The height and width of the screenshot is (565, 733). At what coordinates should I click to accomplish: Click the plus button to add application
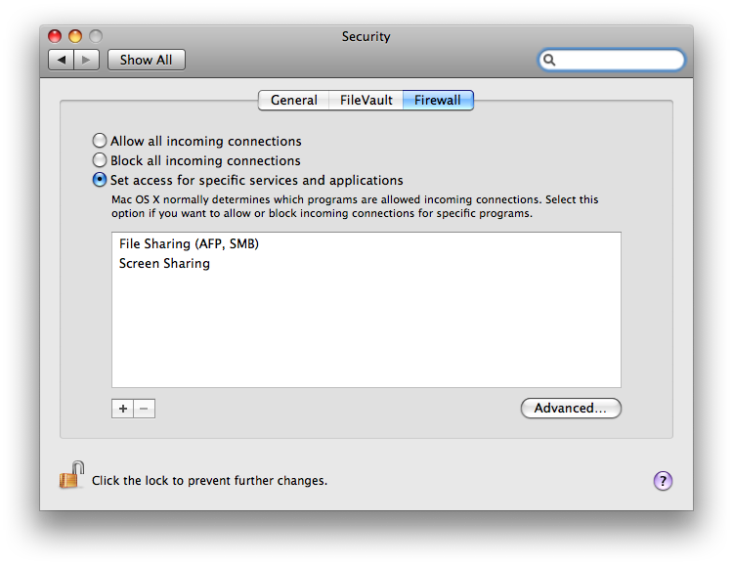122,409
